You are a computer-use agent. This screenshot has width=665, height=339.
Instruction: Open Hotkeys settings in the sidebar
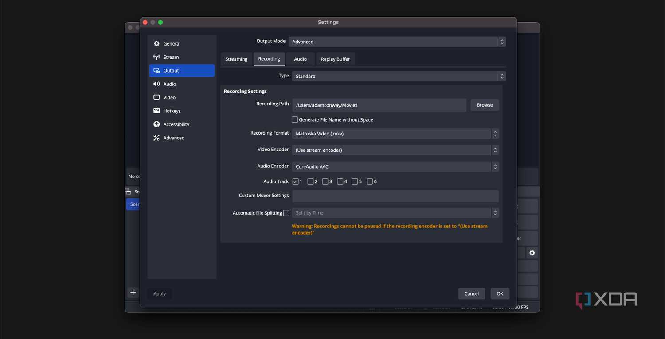[x=182, y=111]
